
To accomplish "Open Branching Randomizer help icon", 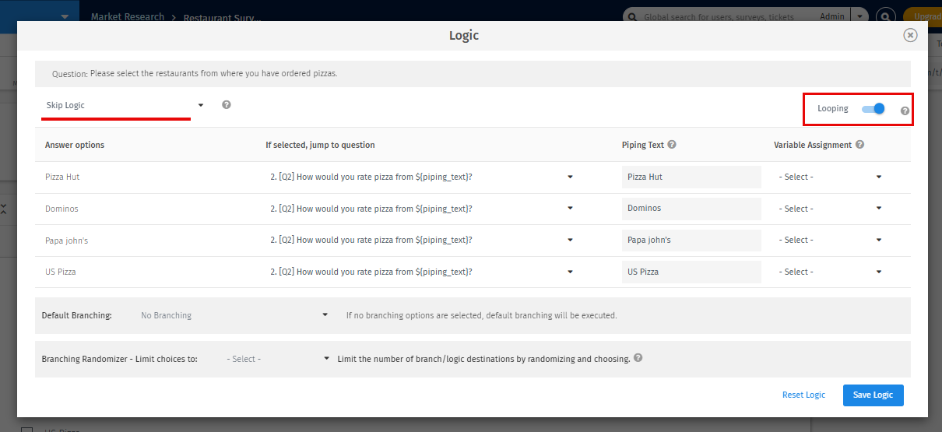I will coord(638,358).
